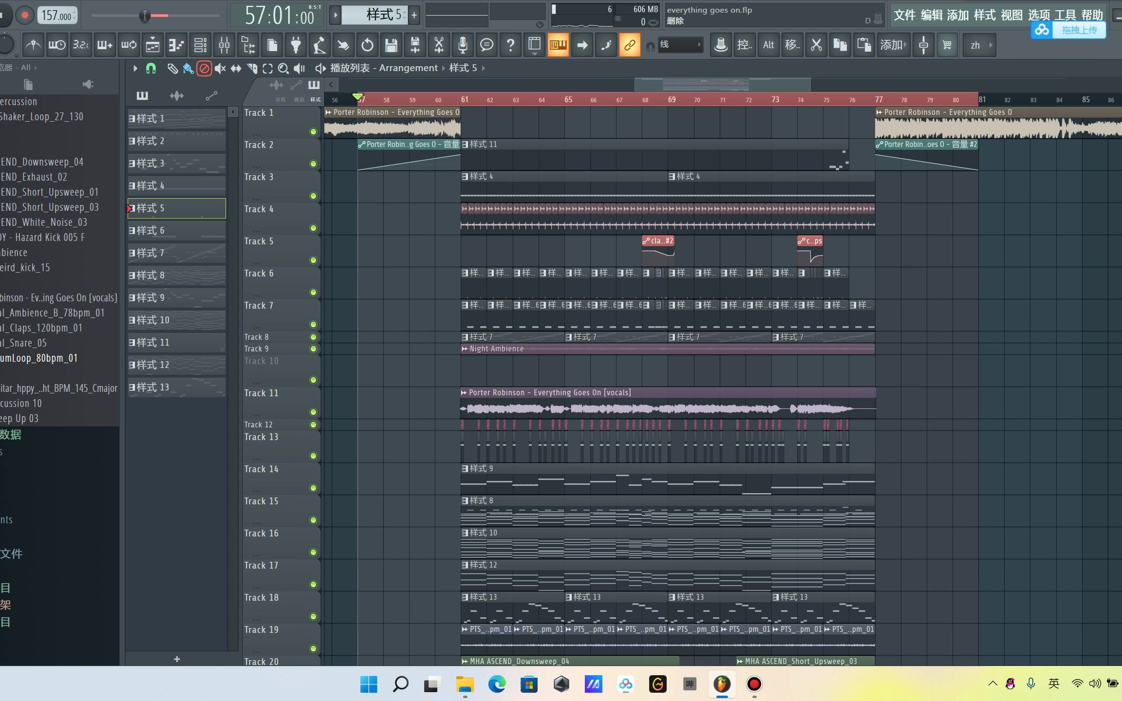Select the slip tool double-arrow icon
The width and height of the screenshot is (1122, 701).
point(236,69)
